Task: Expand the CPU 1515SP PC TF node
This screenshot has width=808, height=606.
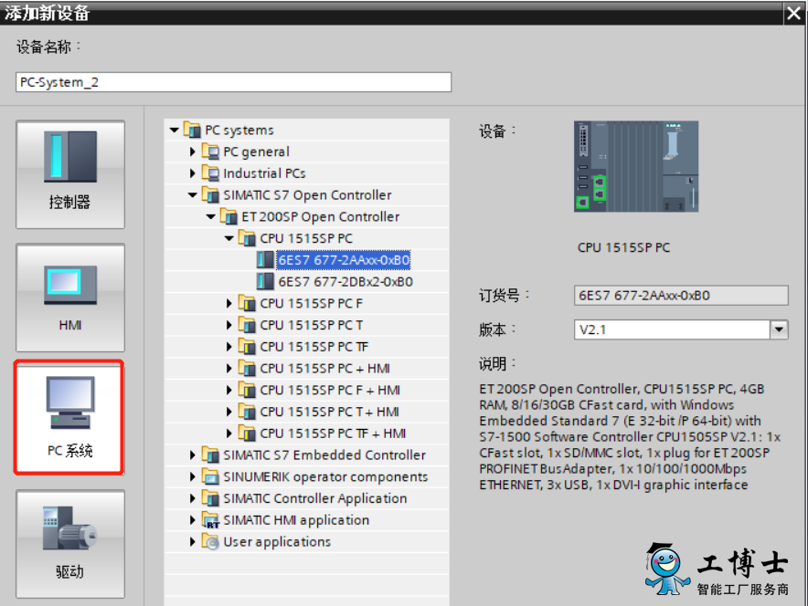Action: pyautogui.click(x=229, y=347)
